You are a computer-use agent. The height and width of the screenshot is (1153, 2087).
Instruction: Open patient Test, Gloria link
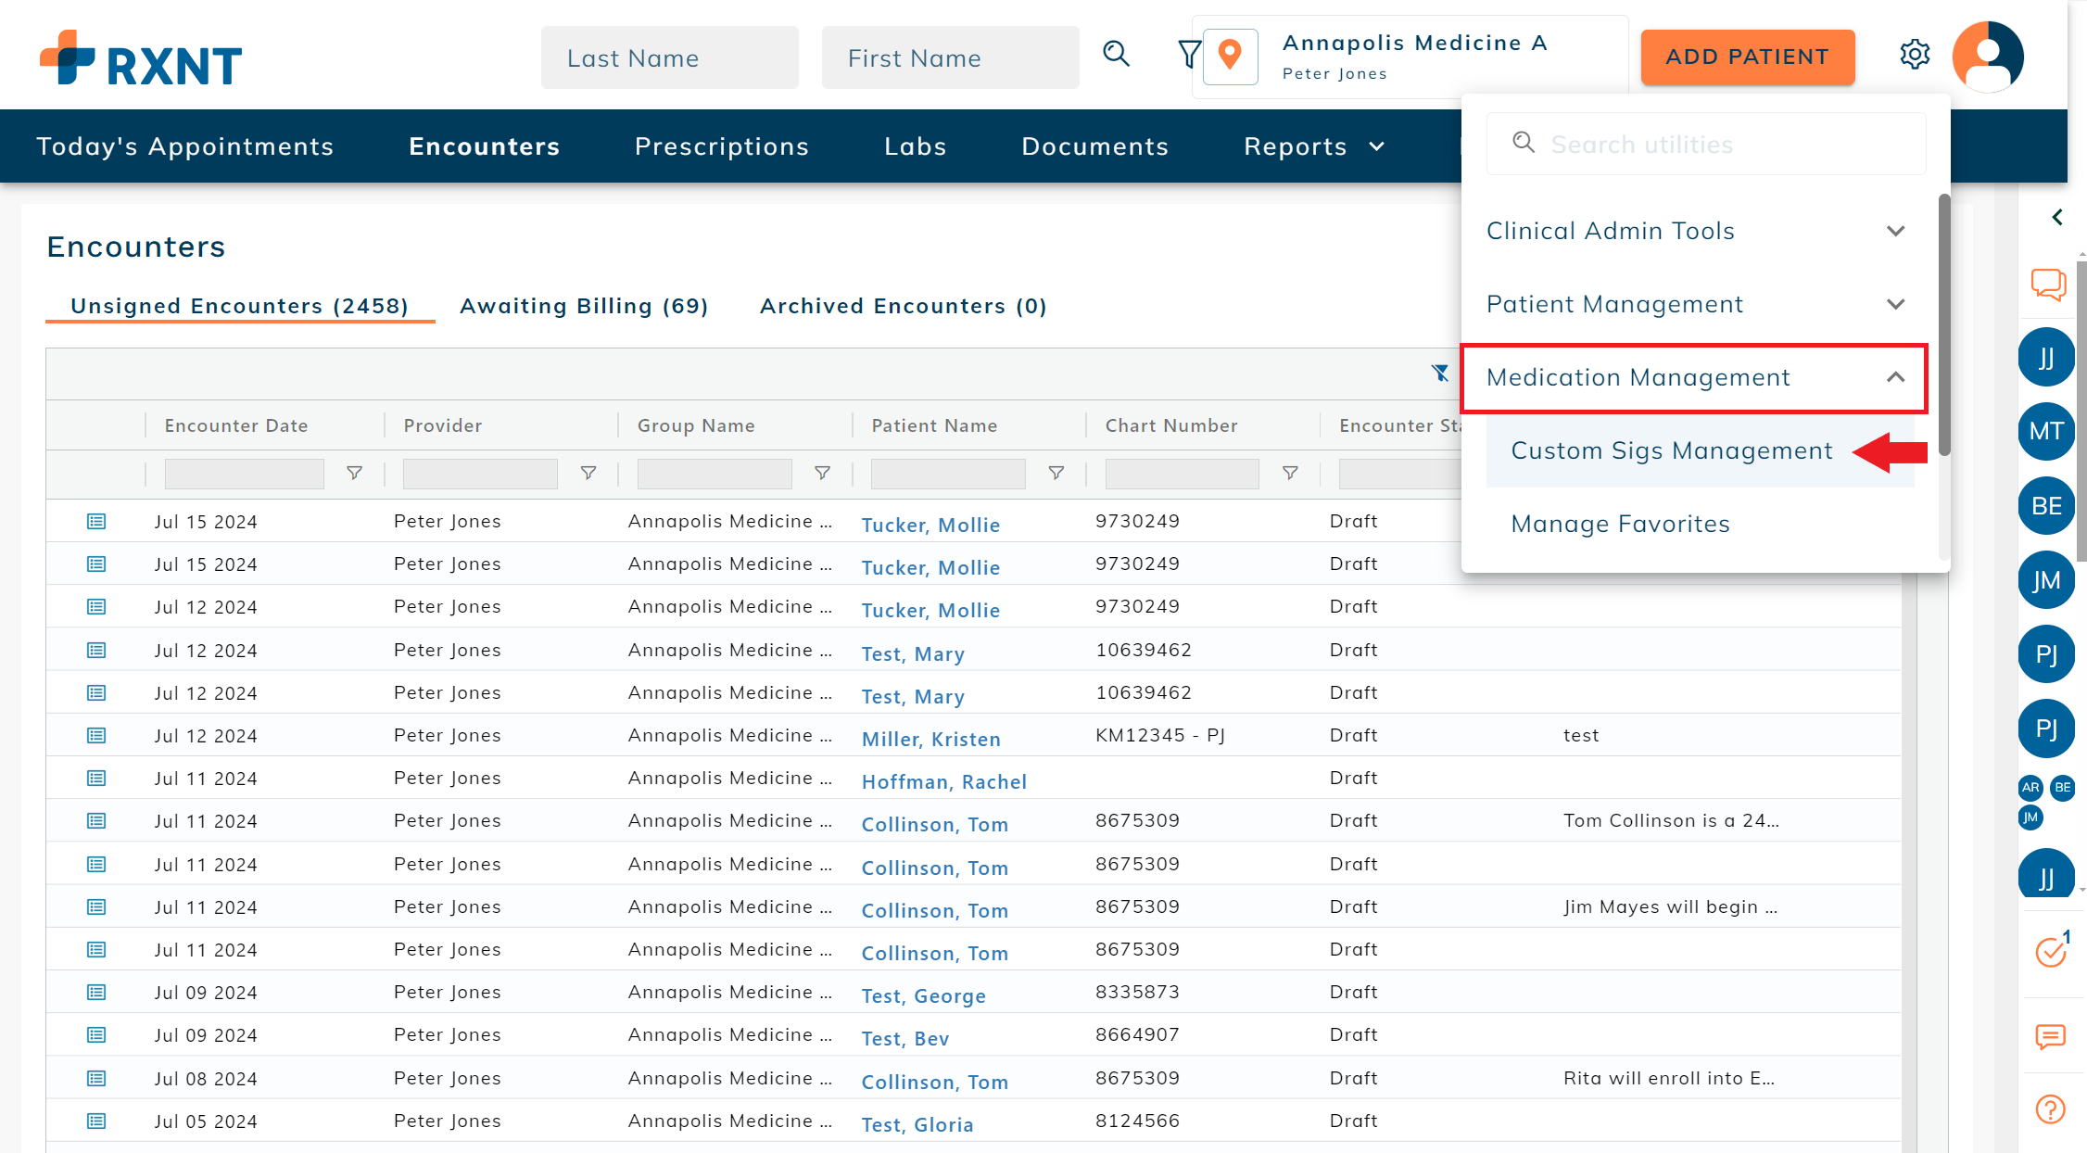click(917, 1125)
